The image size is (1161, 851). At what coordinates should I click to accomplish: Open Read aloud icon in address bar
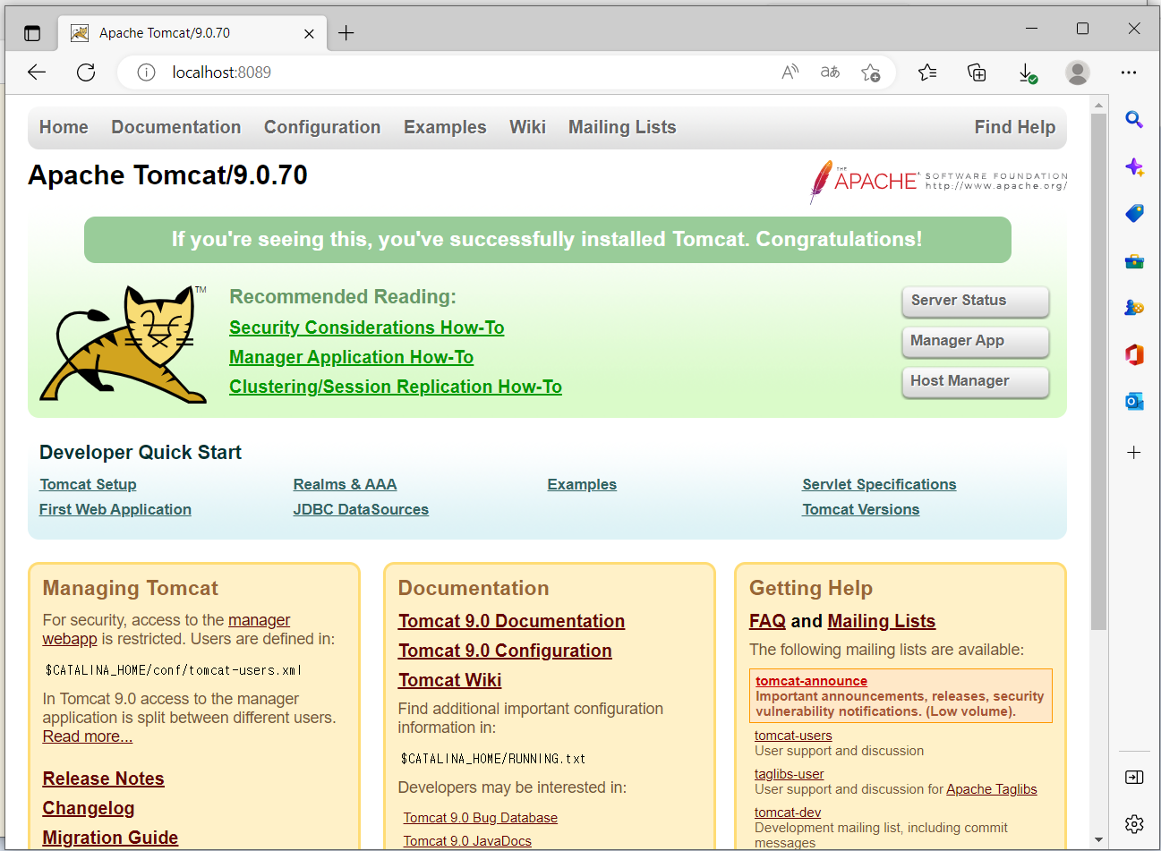tap(790, 72)
